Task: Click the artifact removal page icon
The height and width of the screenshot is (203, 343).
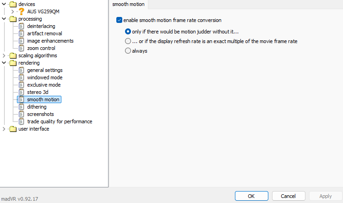Action: 21,33
